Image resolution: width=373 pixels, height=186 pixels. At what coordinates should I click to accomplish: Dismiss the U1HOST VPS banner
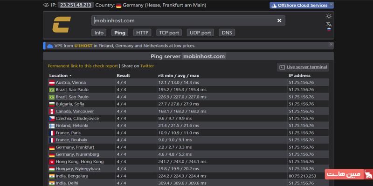pyautogui.click(x=331, y=45)
